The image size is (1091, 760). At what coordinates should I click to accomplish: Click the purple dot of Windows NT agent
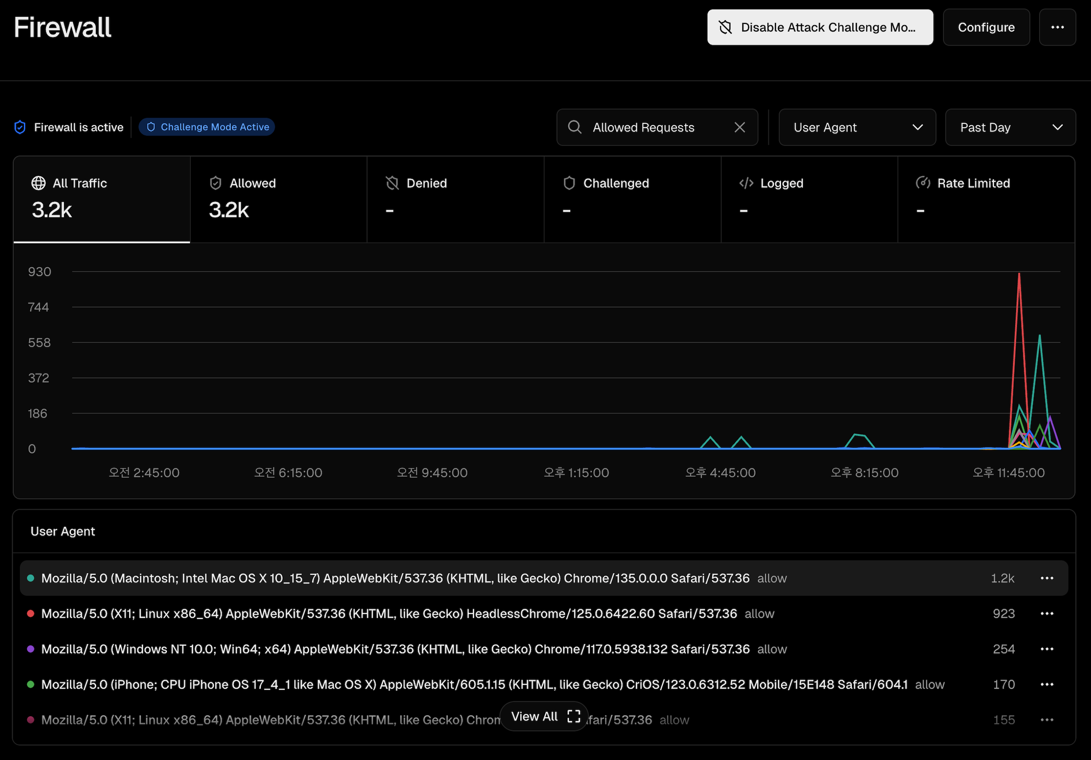(30, 649)
